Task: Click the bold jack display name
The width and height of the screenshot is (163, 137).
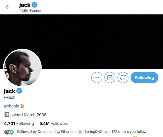Action: click(10, 91)
